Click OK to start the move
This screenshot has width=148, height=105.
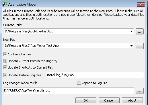click(86, 100)
